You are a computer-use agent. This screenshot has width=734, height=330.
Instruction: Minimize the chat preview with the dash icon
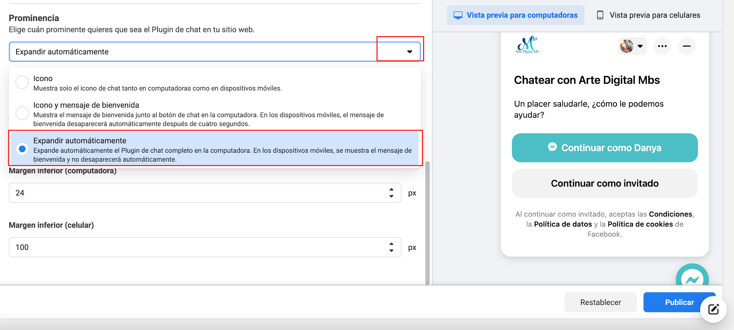tap(686, 46)
